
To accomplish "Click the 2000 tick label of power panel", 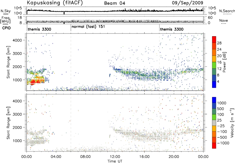I will coord(17,67).
